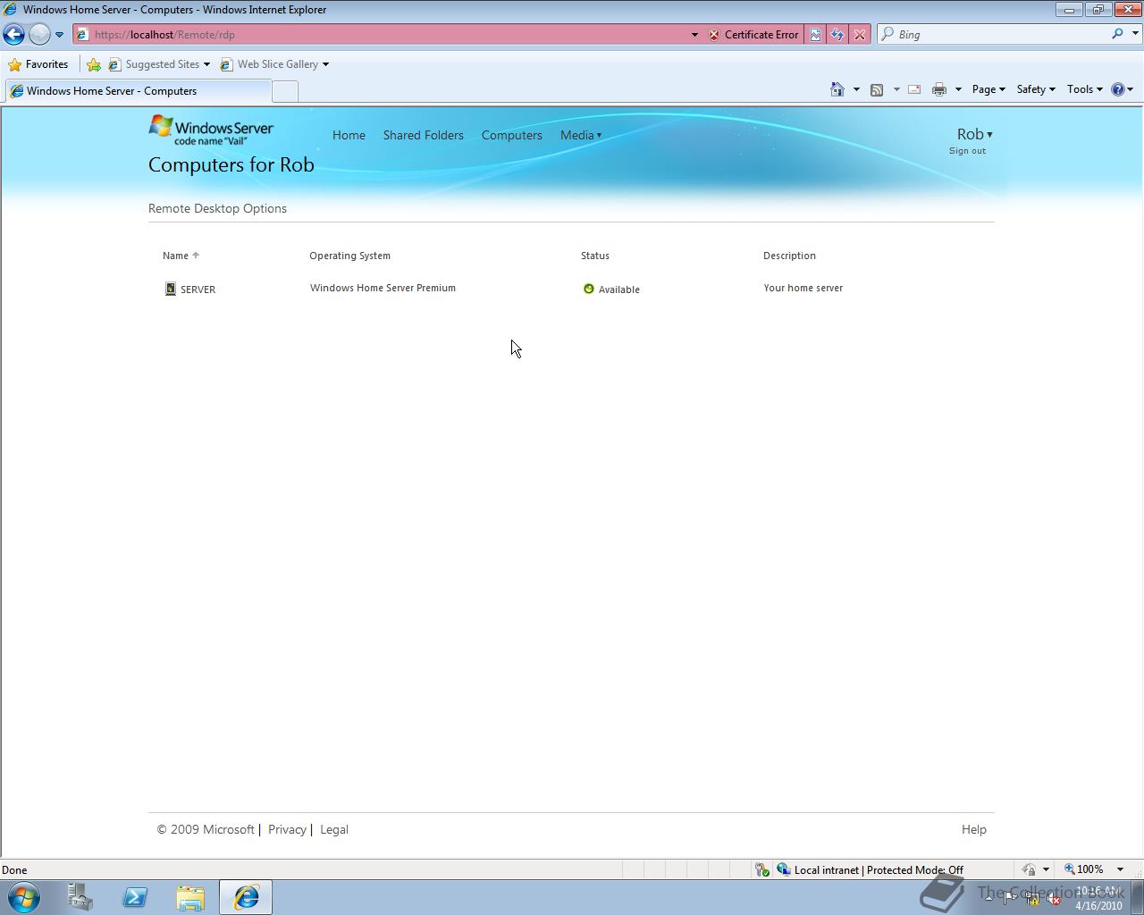Image resolution: width=1144 pixels, height=915 pixels.
Task: Expand the Rob user dropdown
Action: [x=974, y=134]
